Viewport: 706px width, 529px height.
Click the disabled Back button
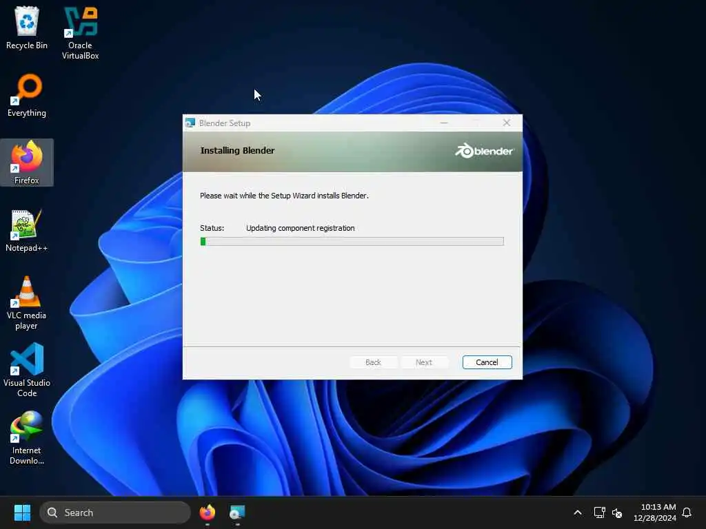pyautogui.click(x=373, y=362)
